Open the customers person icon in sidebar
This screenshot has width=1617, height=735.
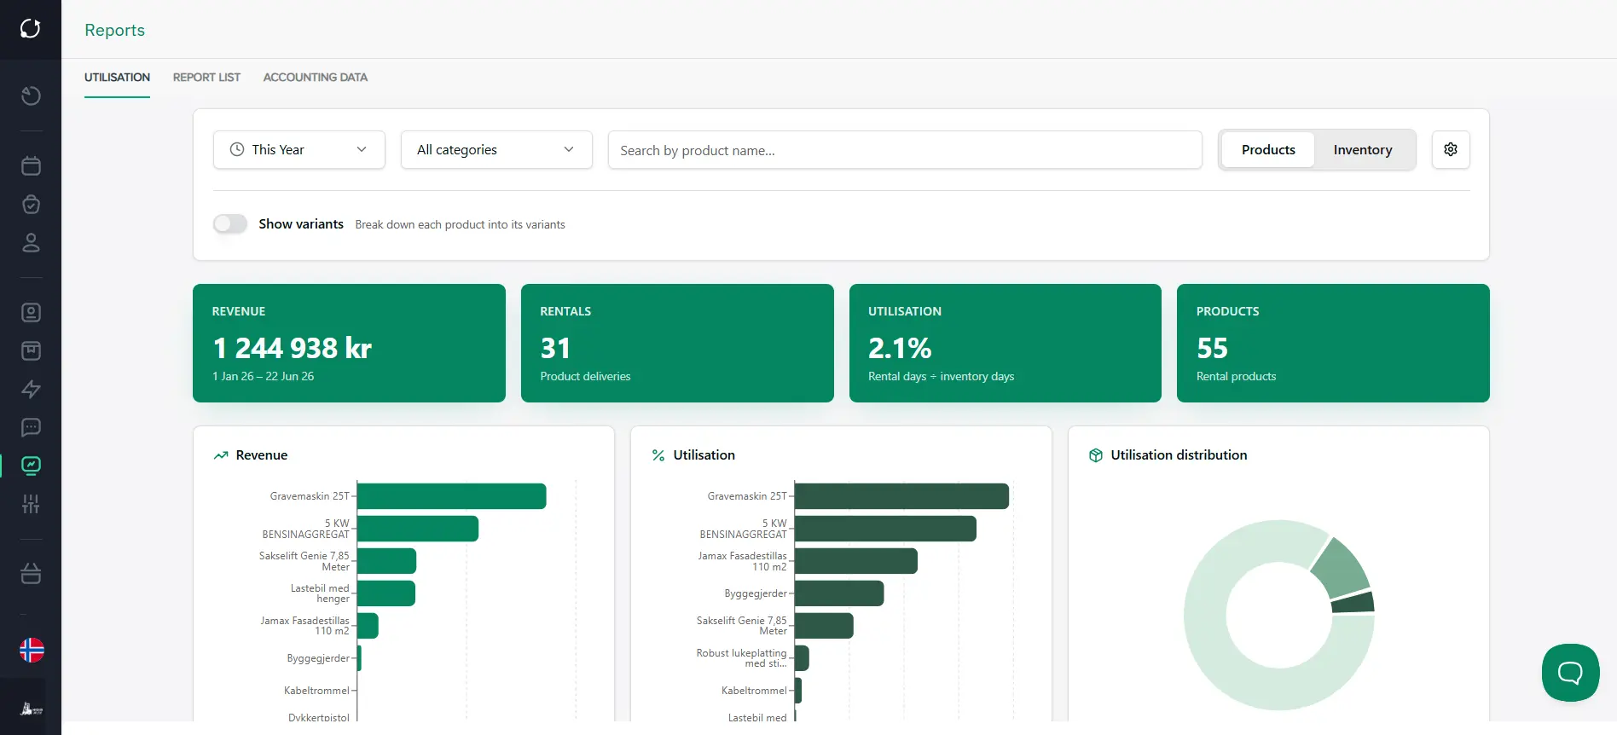pyautogui.click(x=31, y=243)
